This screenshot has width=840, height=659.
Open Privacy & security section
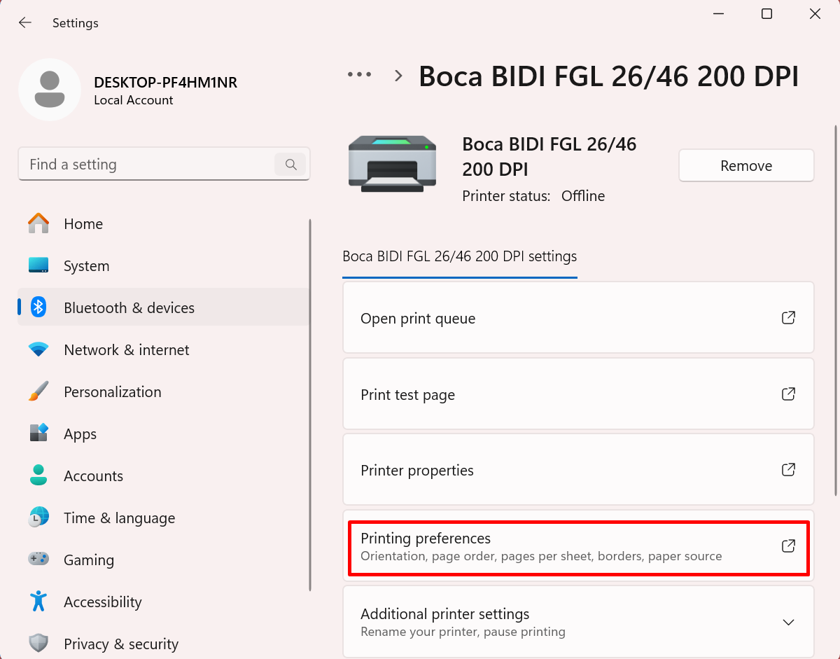coord(120,644)
